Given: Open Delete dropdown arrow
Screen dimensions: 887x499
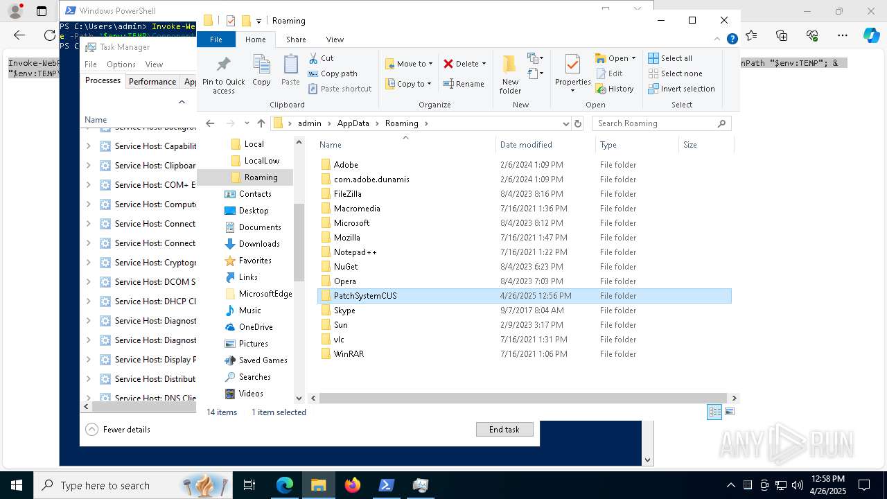Looking at the screenshot, I should pos(484,64).
